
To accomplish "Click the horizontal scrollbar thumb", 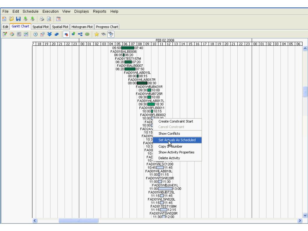I will [x=79, y=220].
